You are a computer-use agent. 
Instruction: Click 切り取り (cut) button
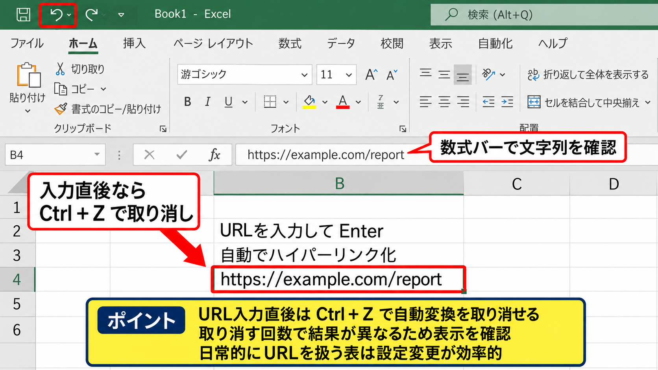pos(80,69)
